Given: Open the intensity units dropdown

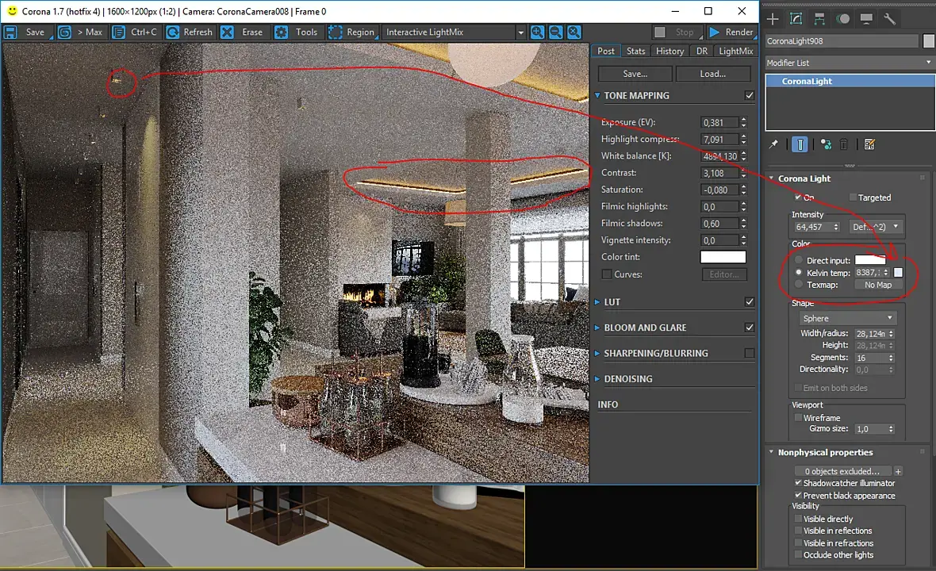Looking at the screenshot, I should (x=876, y=227).
